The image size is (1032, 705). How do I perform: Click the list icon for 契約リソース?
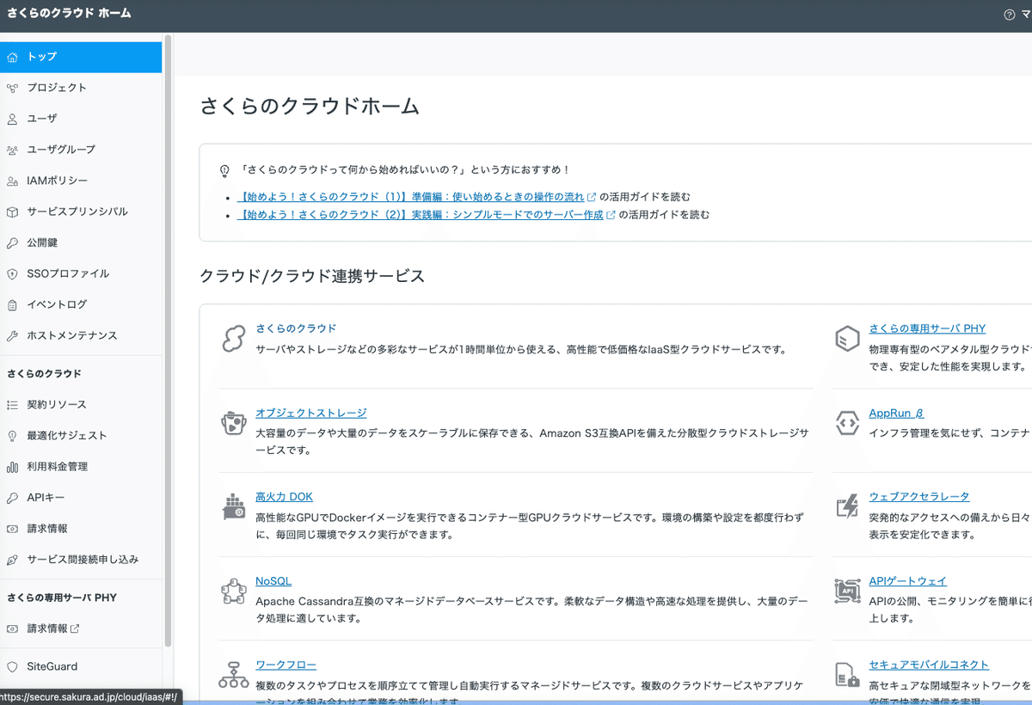[12, 404]
